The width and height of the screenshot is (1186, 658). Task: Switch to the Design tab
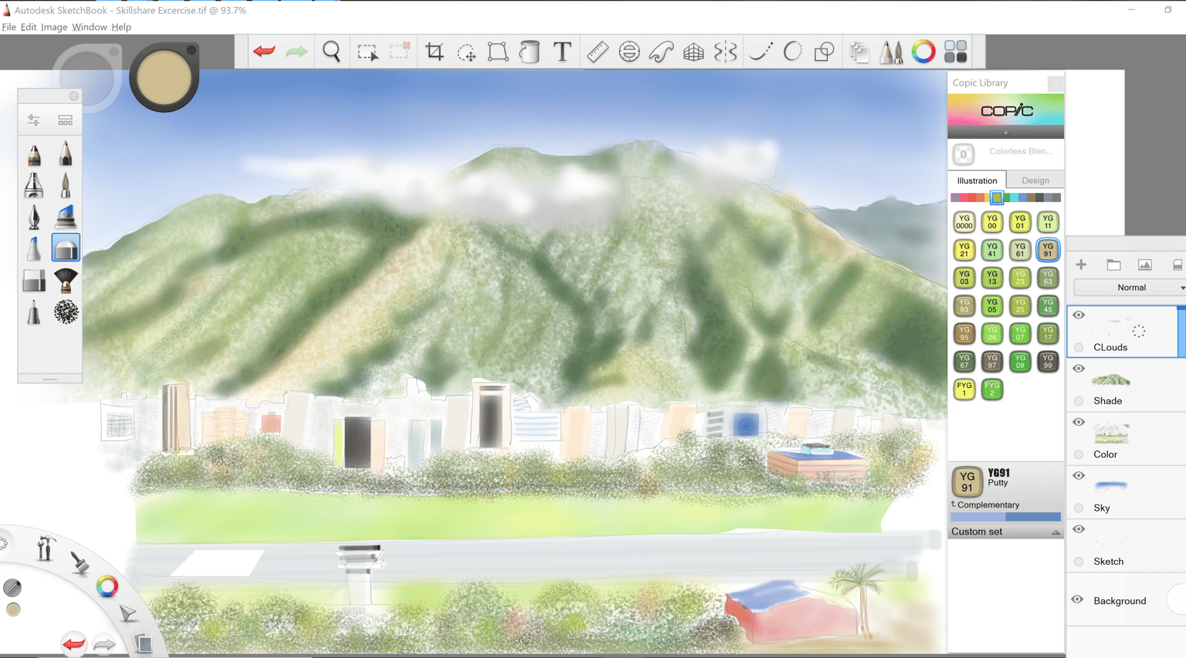[1035, 181]
